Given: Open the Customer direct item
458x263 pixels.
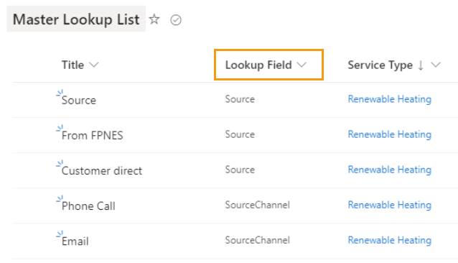Looking at the screenshot, I should coord(102,170).
